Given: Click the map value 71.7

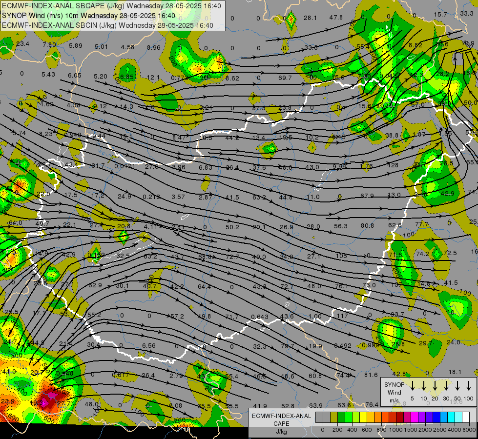Looking at the screenshot, I should pyautogui.click(x=232, y=317).
